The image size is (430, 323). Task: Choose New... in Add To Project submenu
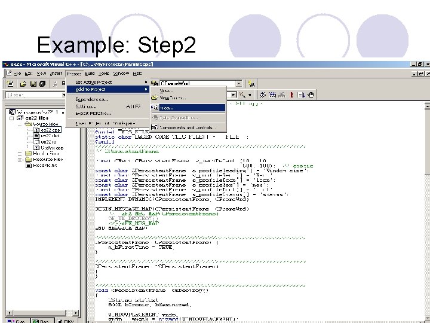(188, 91)
